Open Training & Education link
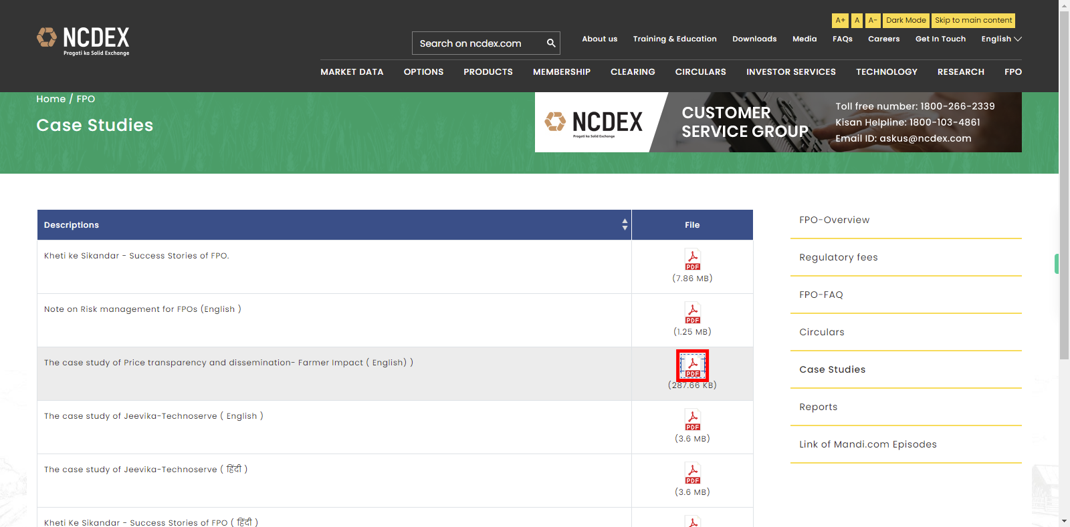Image resolution: width=1070 pixels, height=527 pixels. (x=675, y=39)
